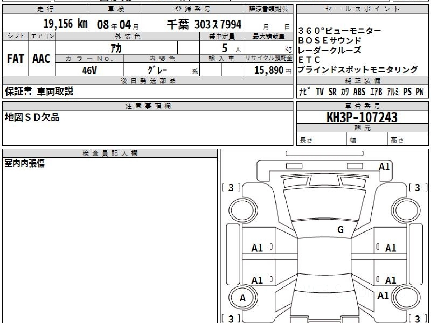
Task: Select the SR equipment code
Action: click(x=333, y=92)
